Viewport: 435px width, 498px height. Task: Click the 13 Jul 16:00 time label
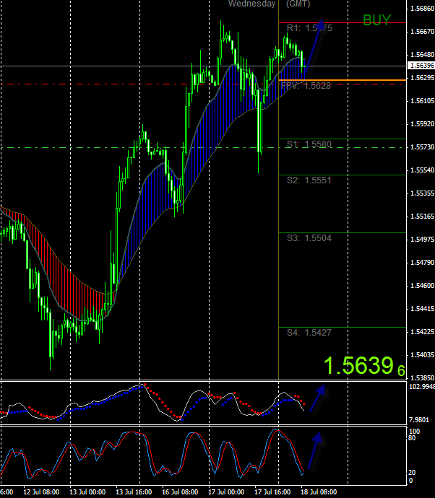(x=134, y=492)
